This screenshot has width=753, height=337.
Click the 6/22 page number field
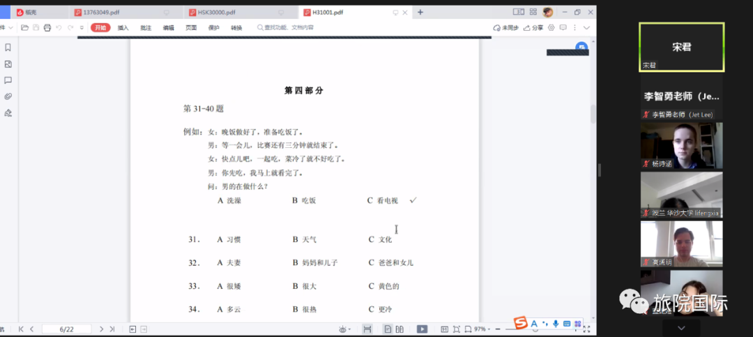67,329
